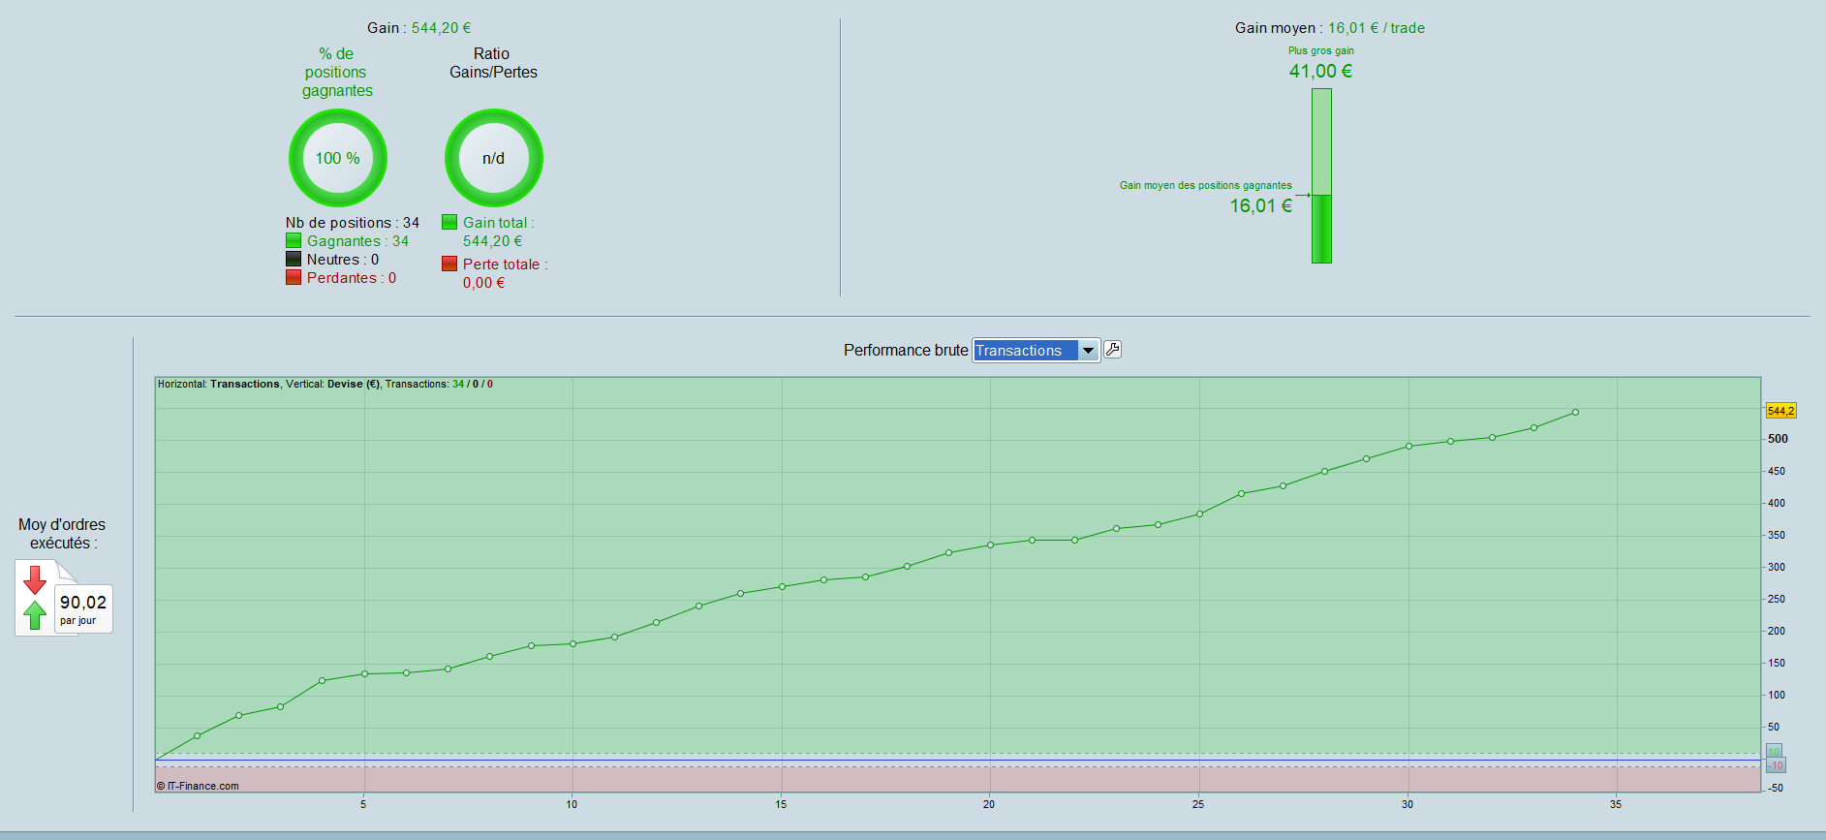This screenshot has height=840, width=1826.
Task: Click the y-axis label '-50'
Action: pos(1776,789)
